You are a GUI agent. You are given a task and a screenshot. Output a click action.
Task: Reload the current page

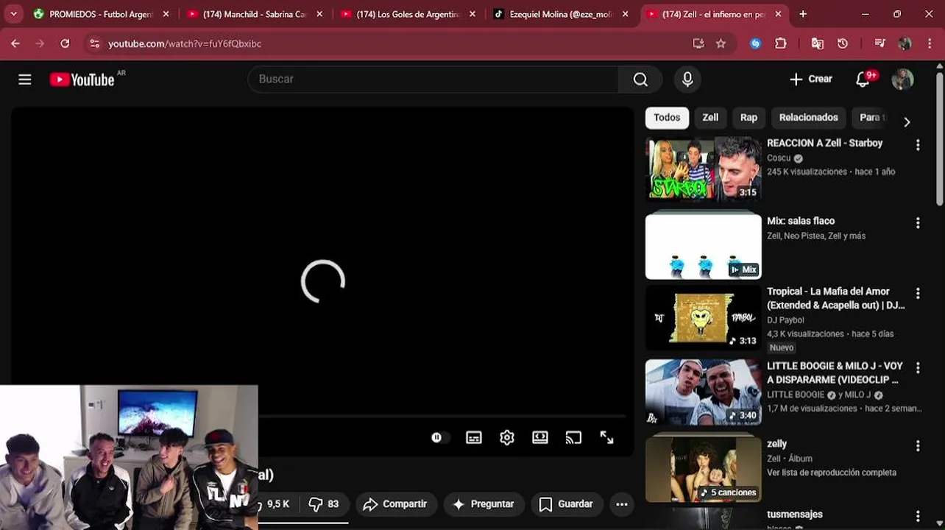pyautogui.click(x=65, y=43)
